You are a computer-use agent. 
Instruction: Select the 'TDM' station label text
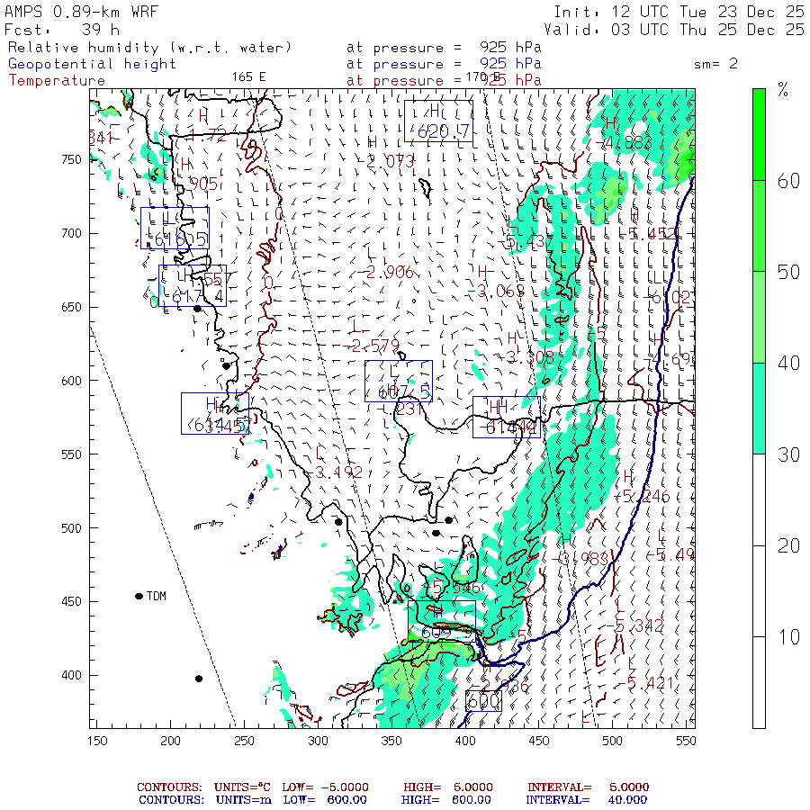point(156,596)
